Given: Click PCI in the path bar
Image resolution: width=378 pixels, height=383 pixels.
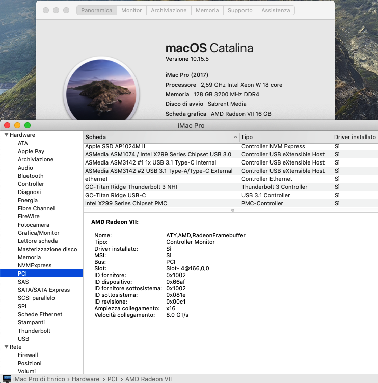Looking at the screenshot, I should coord(113,379).
